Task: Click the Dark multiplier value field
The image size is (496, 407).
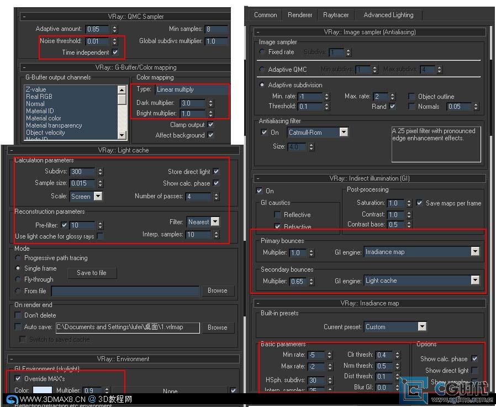Action: (x=193, y=103)
